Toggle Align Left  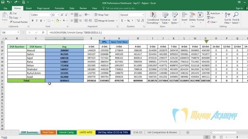tap(72, 20)
